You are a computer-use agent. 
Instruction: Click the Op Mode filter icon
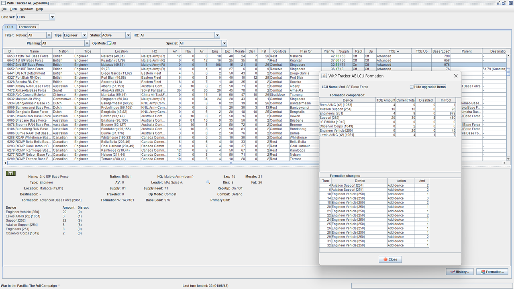coord(109,43)
